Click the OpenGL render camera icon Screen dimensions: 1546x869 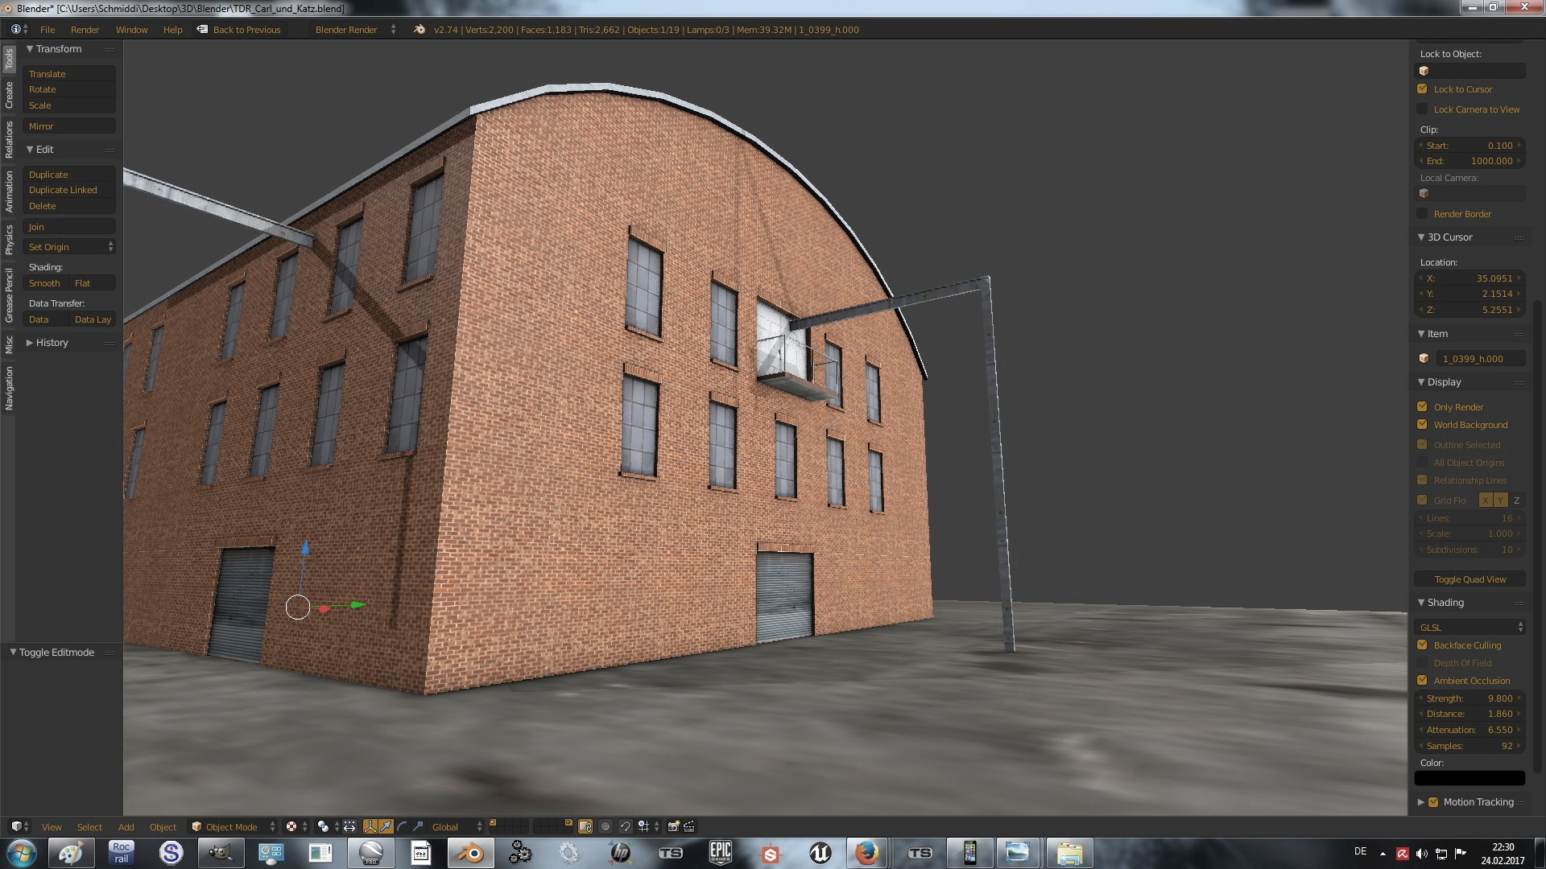[x=673, y=826]
